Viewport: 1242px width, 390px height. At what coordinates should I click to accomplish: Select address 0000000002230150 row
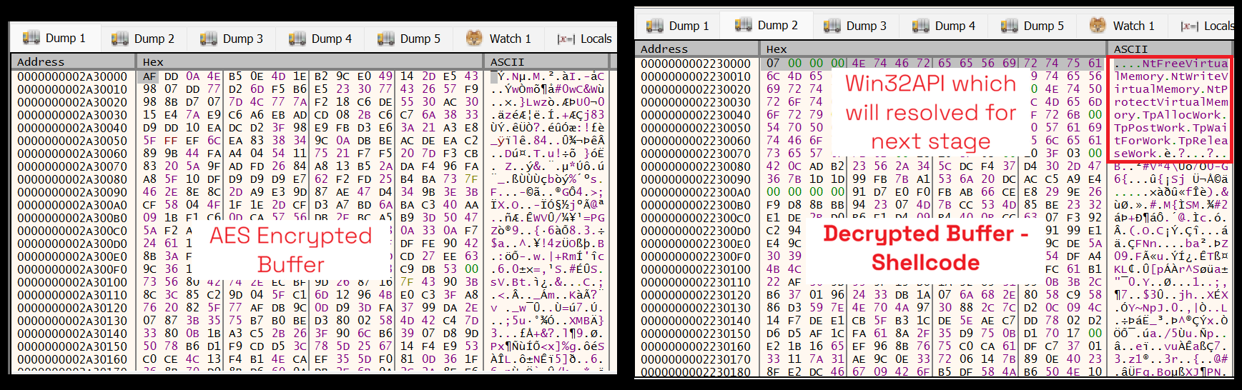tap(696, 334)
